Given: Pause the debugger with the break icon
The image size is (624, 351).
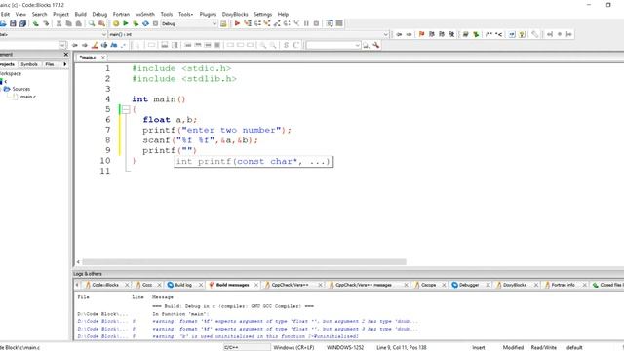Looking at the screenshot, I should pyautogui.click(x=306, y=23).
